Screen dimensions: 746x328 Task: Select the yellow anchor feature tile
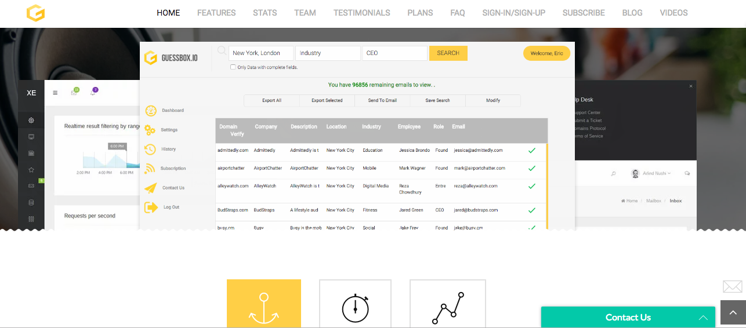[264, 303]
